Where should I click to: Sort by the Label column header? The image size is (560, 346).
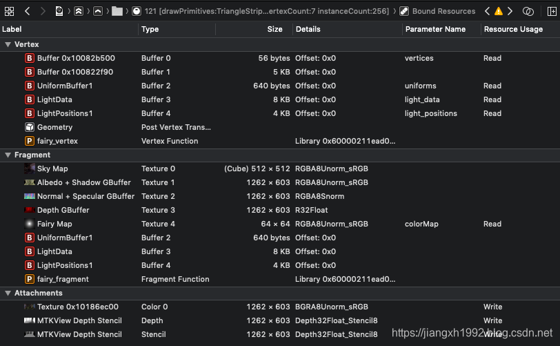pos(12,29)
